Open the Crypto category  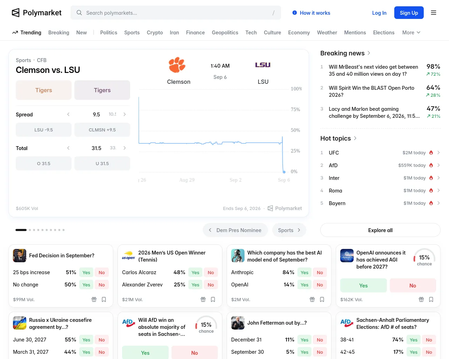pyautogui.click(x=155, y=32)
